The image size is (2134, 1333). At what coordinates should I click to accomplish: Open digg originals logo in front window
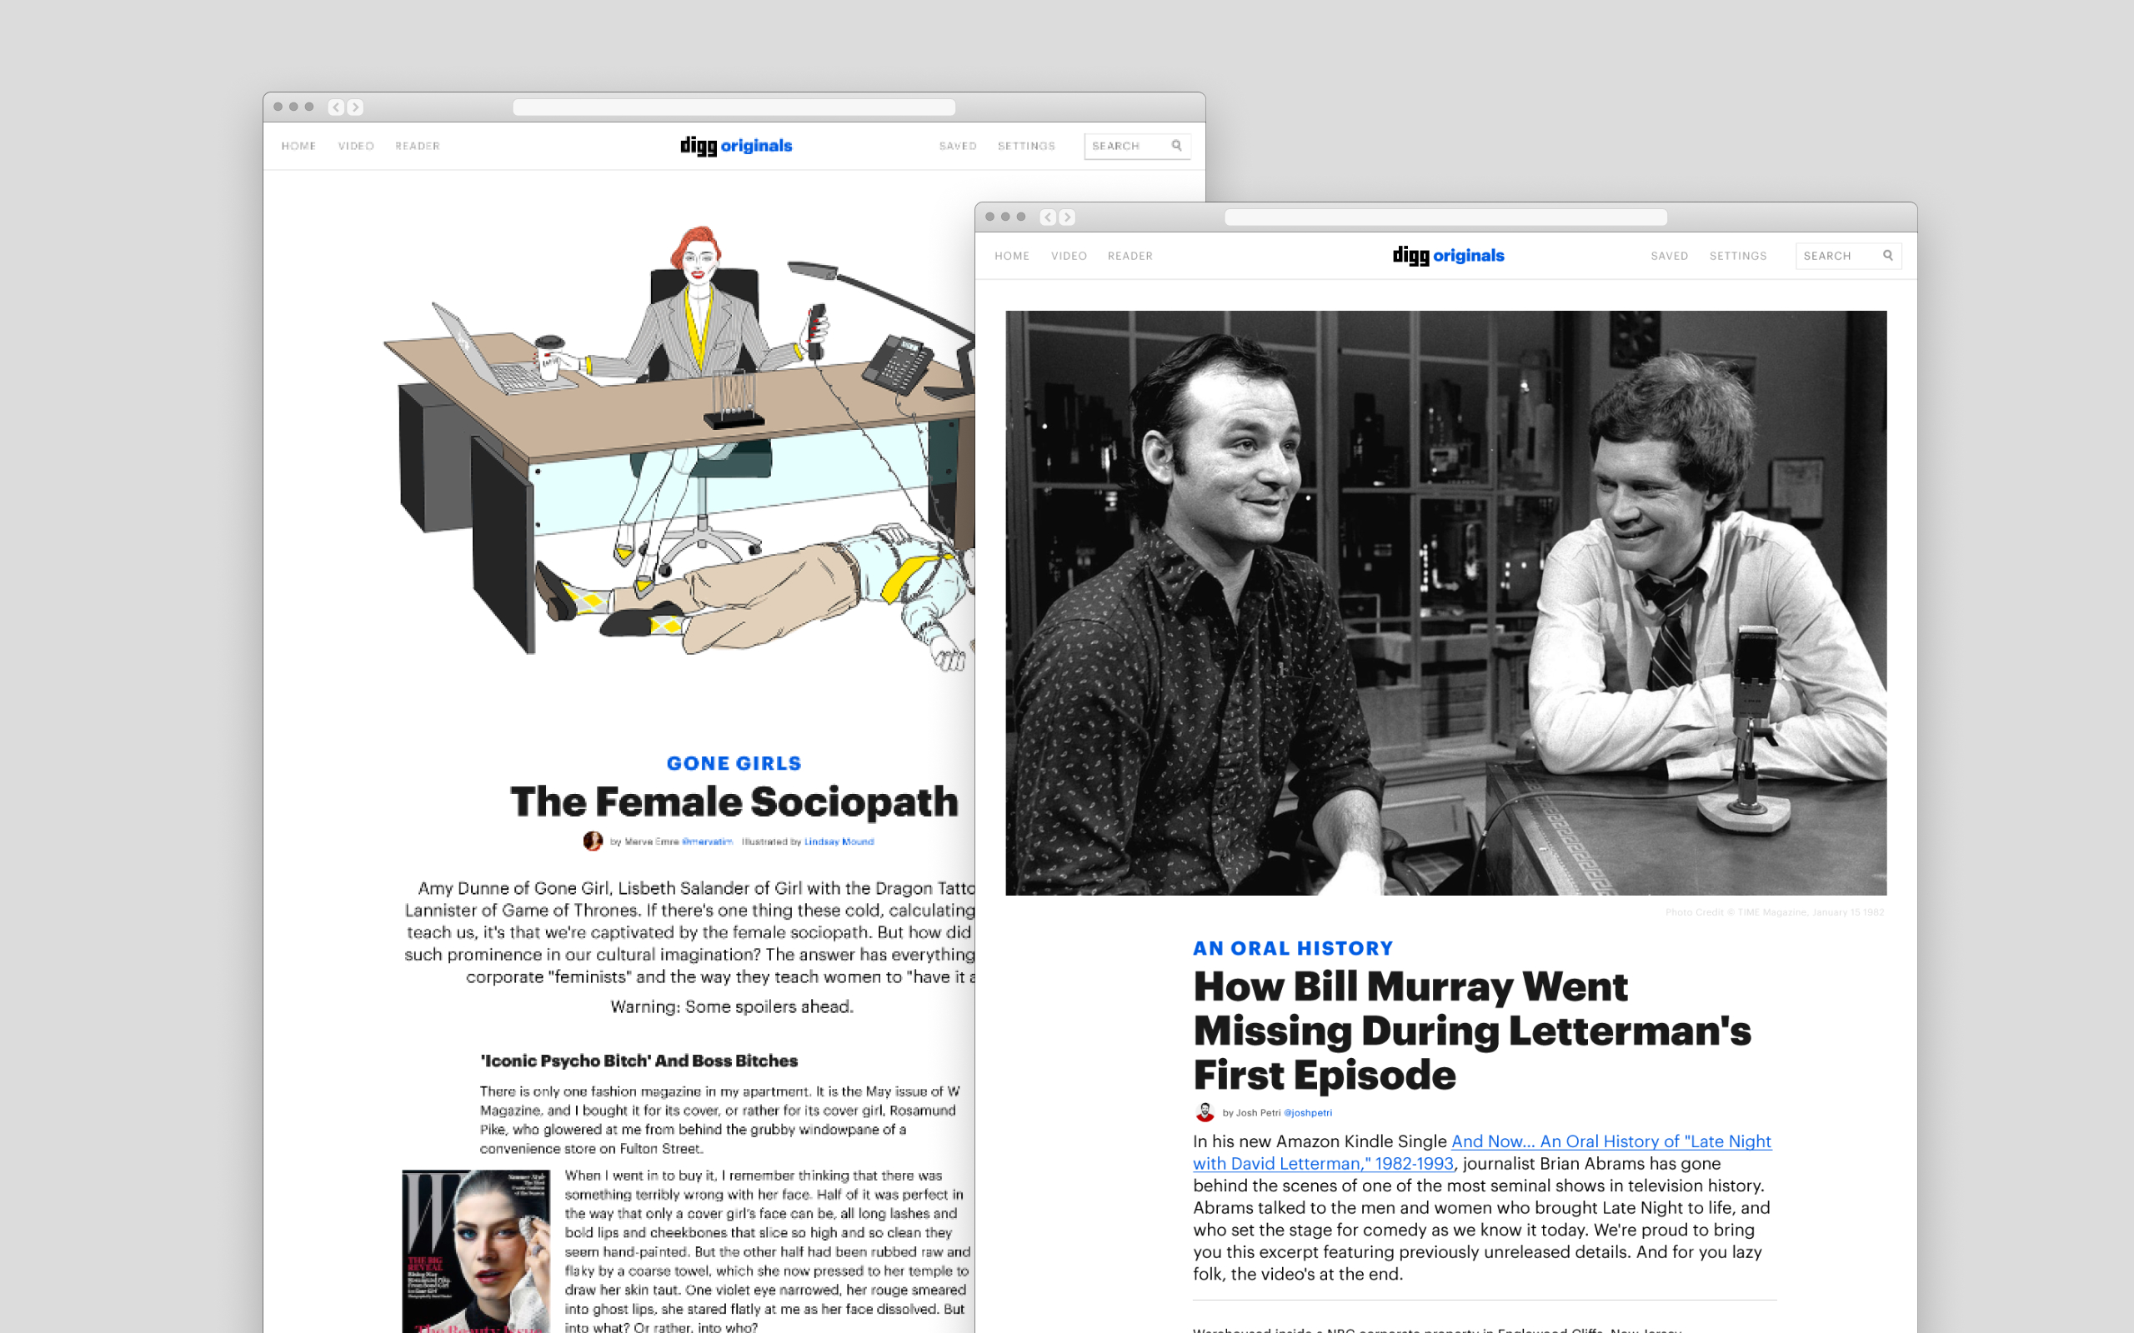pos(1448,256)
